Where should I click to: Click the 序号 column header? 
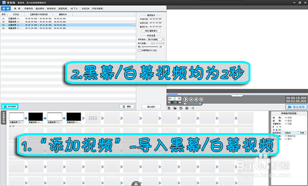(4, 14)
